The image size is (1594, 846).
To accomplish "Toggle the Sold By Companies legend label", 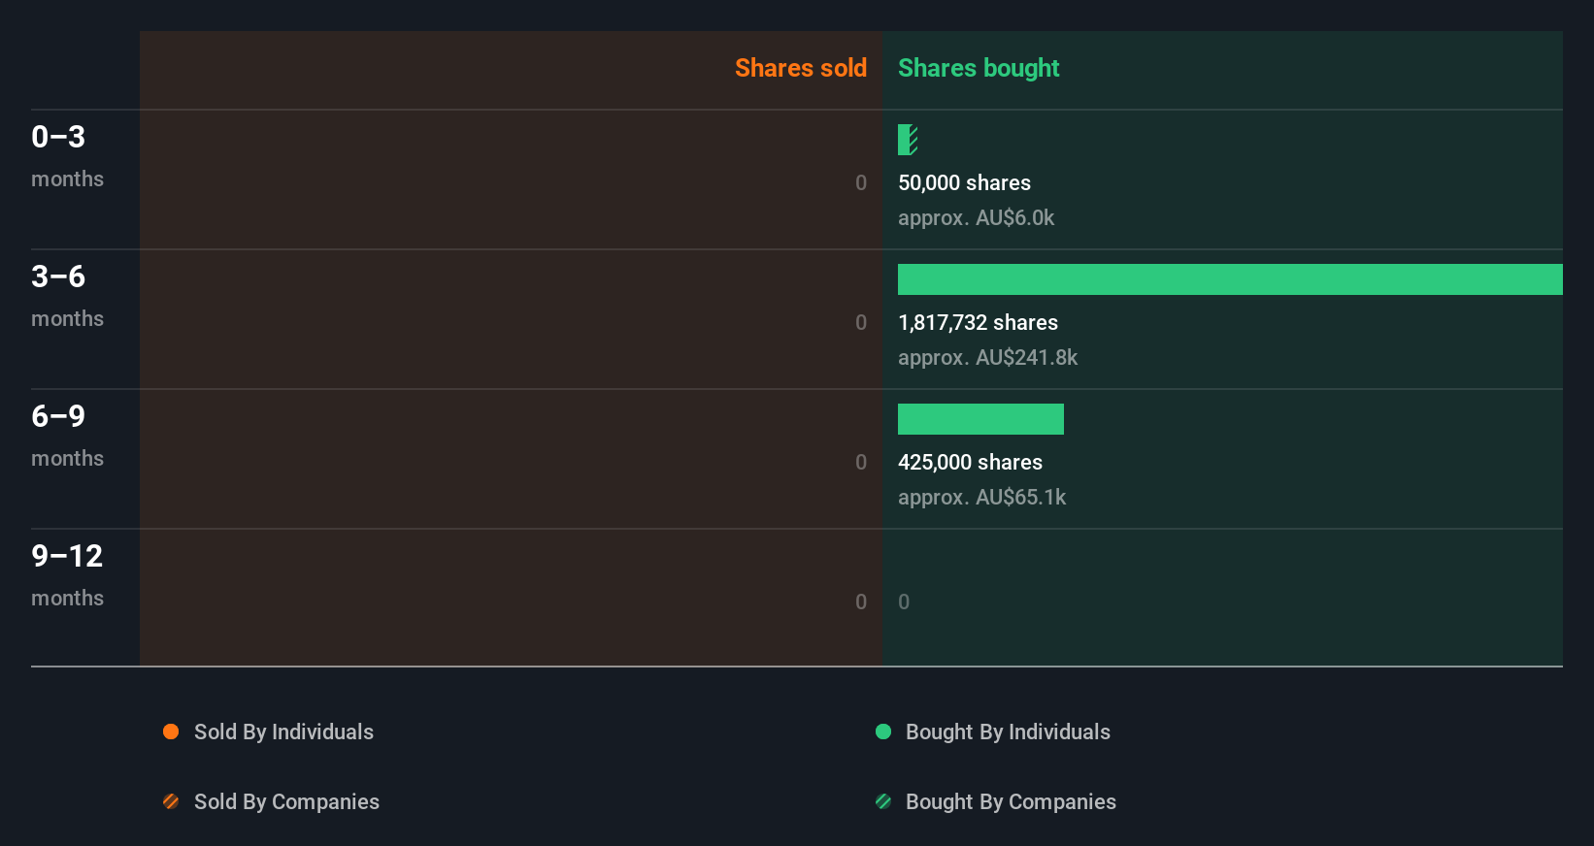I will point(286,801).
